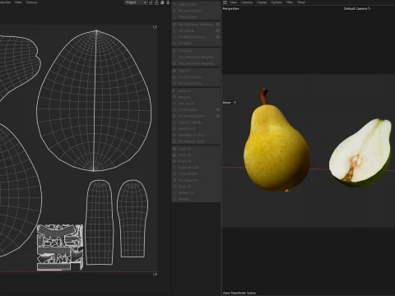The image size is (395, 296).
Task: Click the Restore UV icon
Action: (174, 192)
